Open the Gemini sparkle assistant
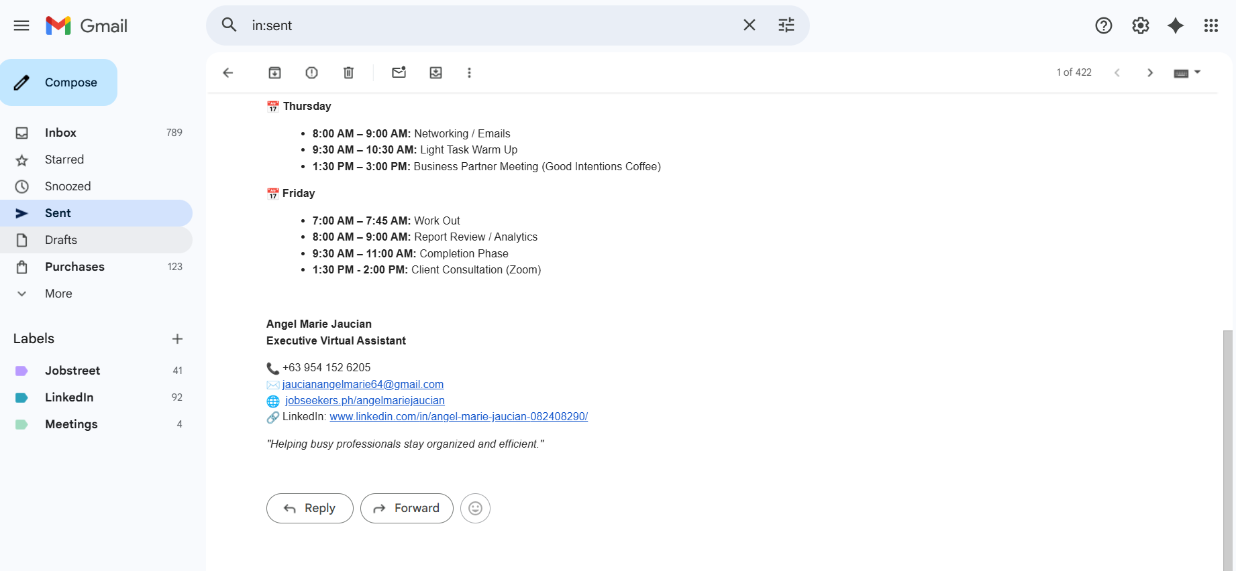Screen dimensions: 1236x571 [x=1176, y=25]
